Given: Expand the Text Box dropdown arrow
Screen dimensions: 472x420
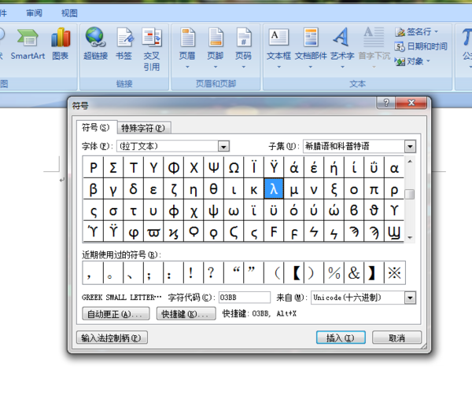Looking at the screenshot, I should (x=278, y=67).
